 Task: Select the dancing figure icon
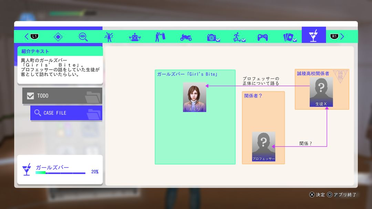[x=108, y=37]
